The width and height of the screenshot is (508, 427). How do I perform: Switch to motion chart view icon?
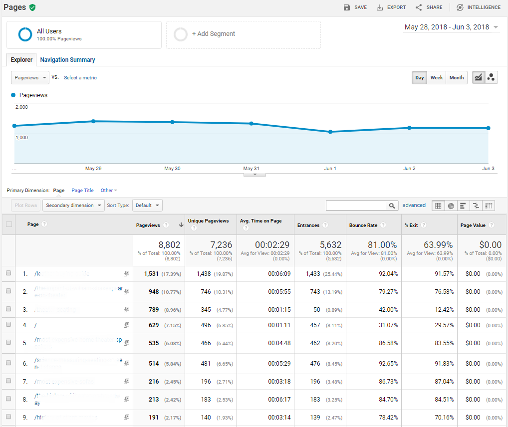[491, 78]
